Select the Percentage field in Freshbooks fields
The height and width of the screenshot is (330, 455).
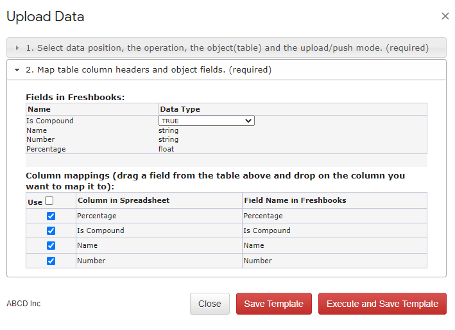click(x=46, y=149)
